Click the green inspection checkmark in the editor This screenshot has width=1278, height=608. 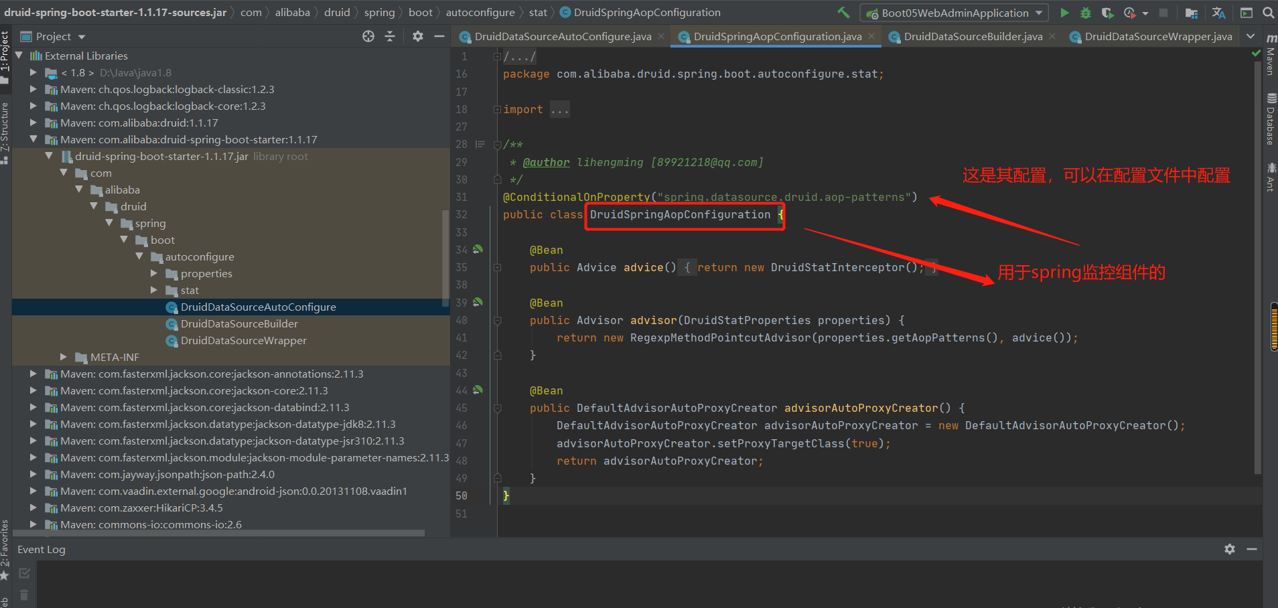(1257, 53)
